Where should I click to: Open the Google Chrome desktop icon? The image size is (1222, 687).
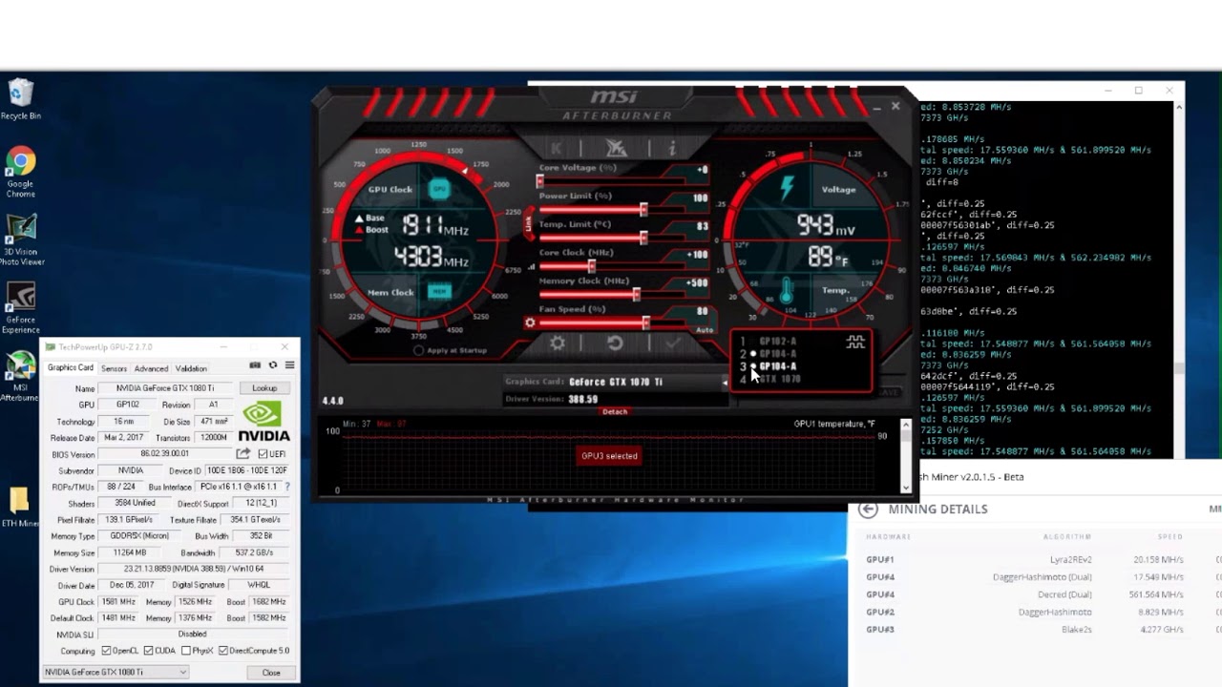point(21,173)
